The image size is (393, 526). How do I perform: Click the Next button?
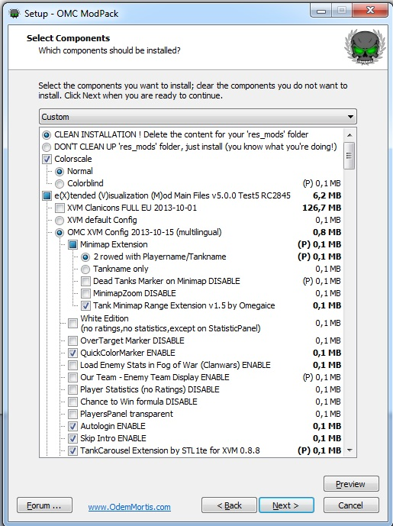click(286, 505)
